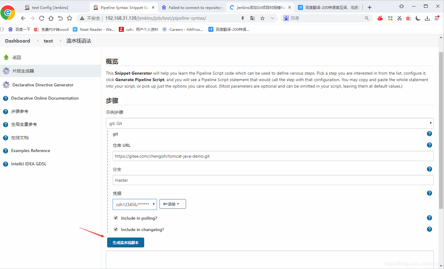Click the favorite star in address bar

(262, 18)
